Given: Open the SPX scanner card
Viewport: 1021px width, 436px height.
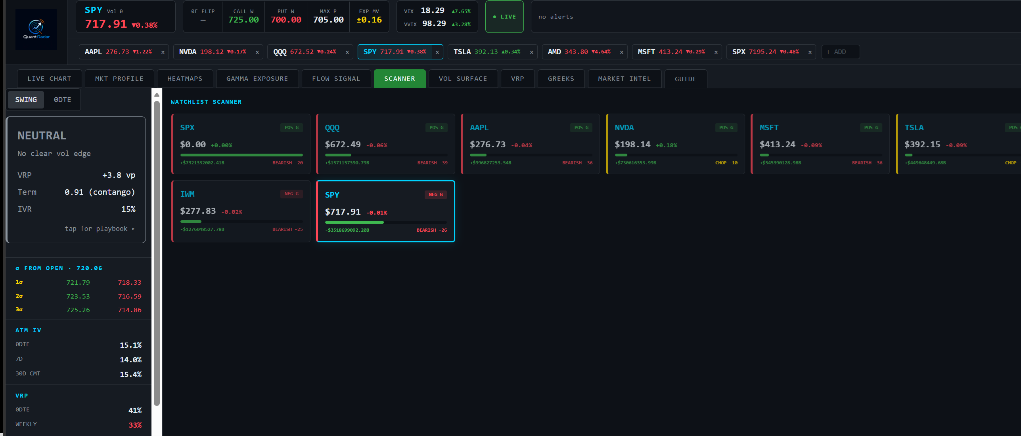Looking at the screenshot, I should click(x=241, y=144).
